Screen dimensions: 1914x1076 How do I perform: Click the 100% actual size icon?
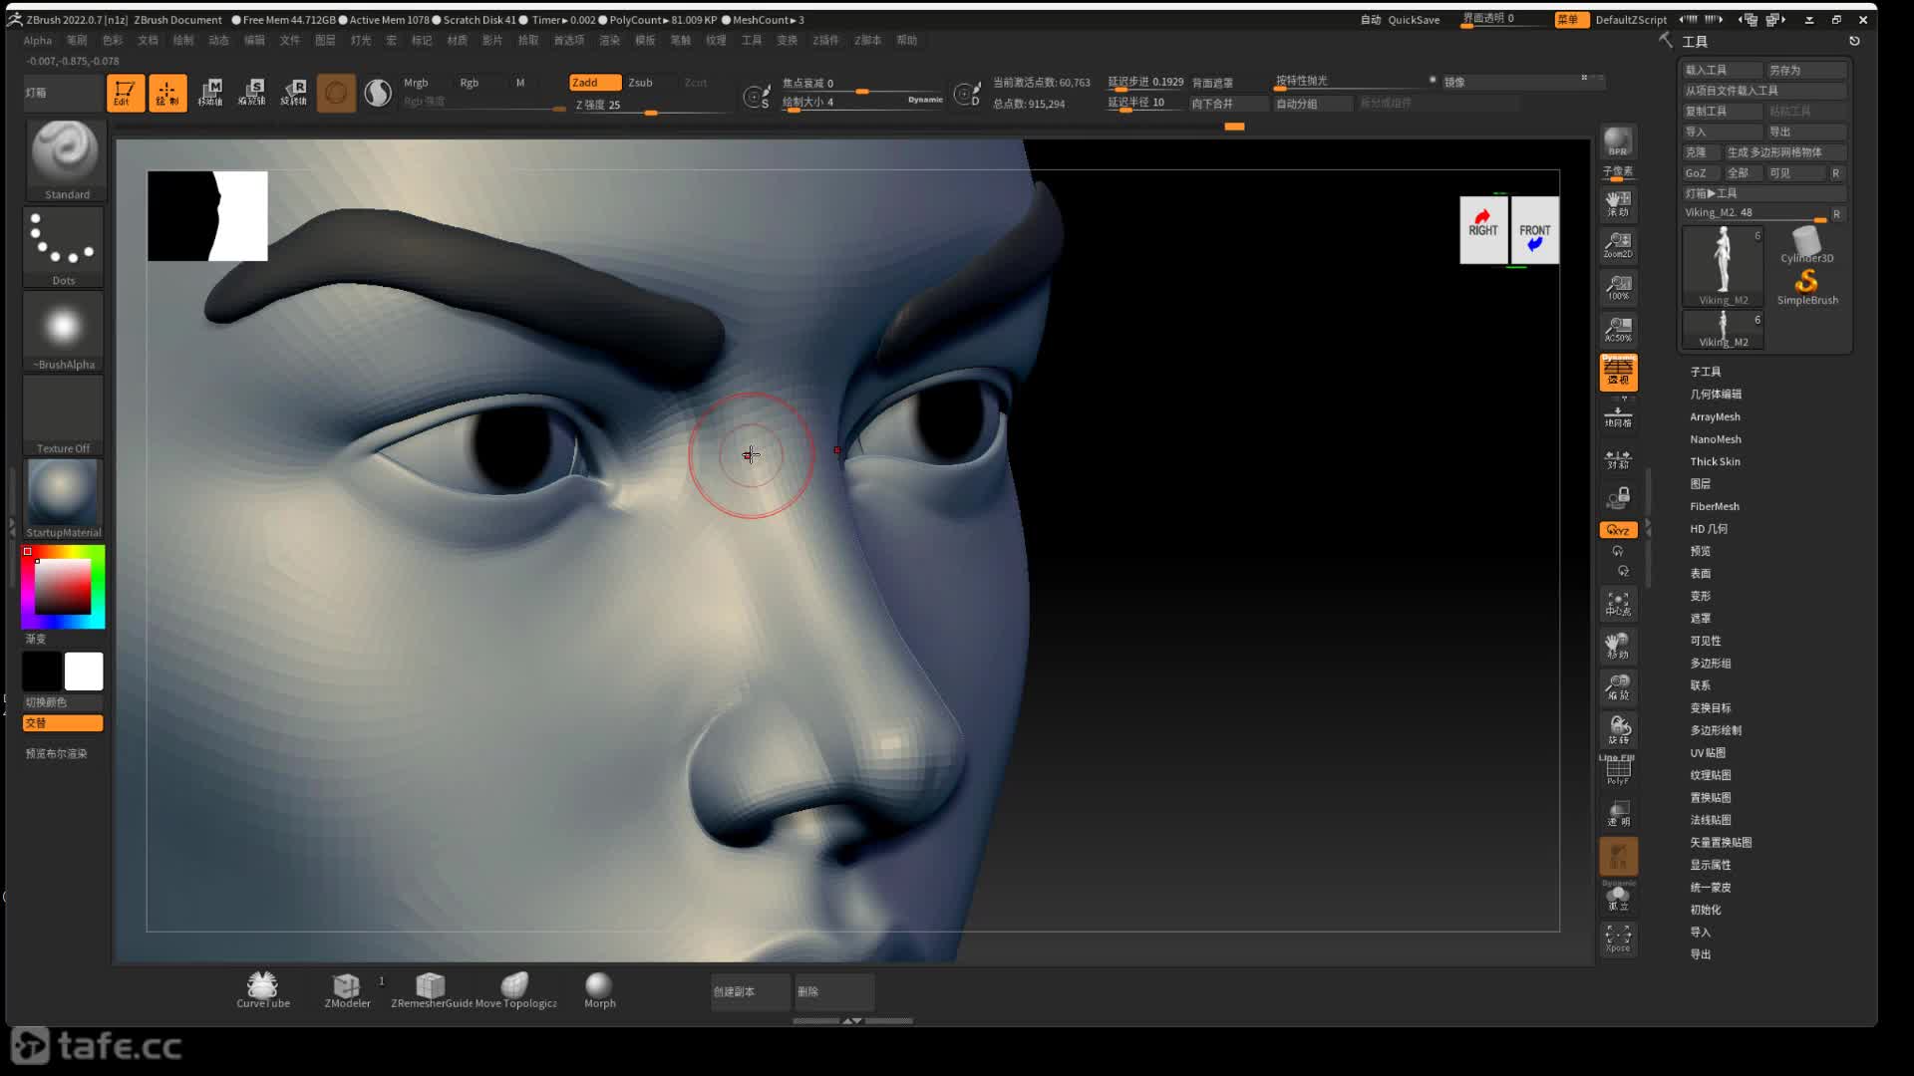pyautogui.click(x=1618, y=287)
